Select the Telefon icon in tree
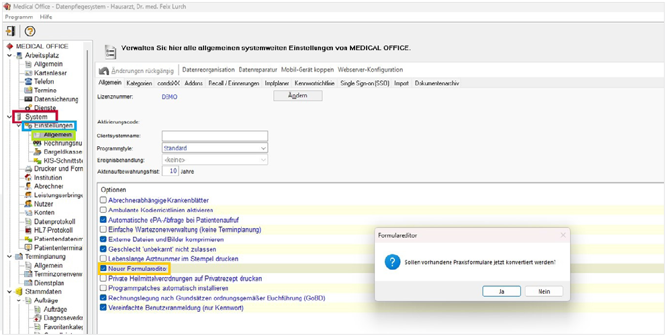 28,81
